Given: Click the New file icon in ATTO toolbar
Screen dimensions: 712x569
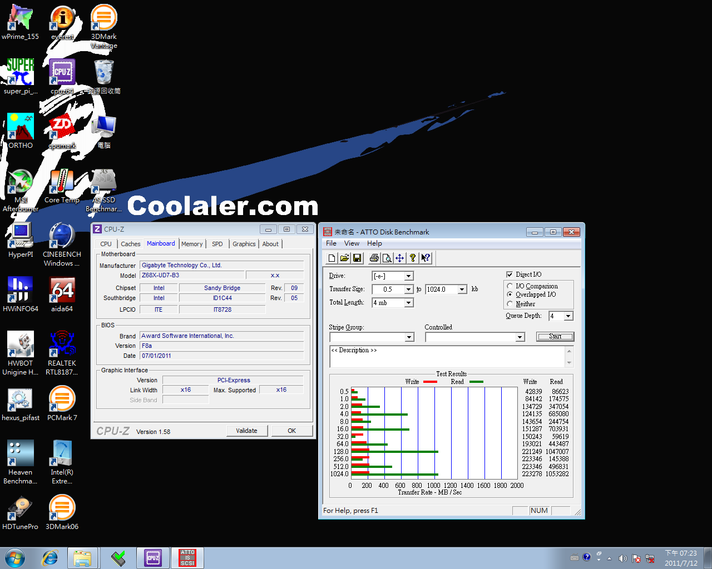Looking at the screenshot, I should 332,258.
